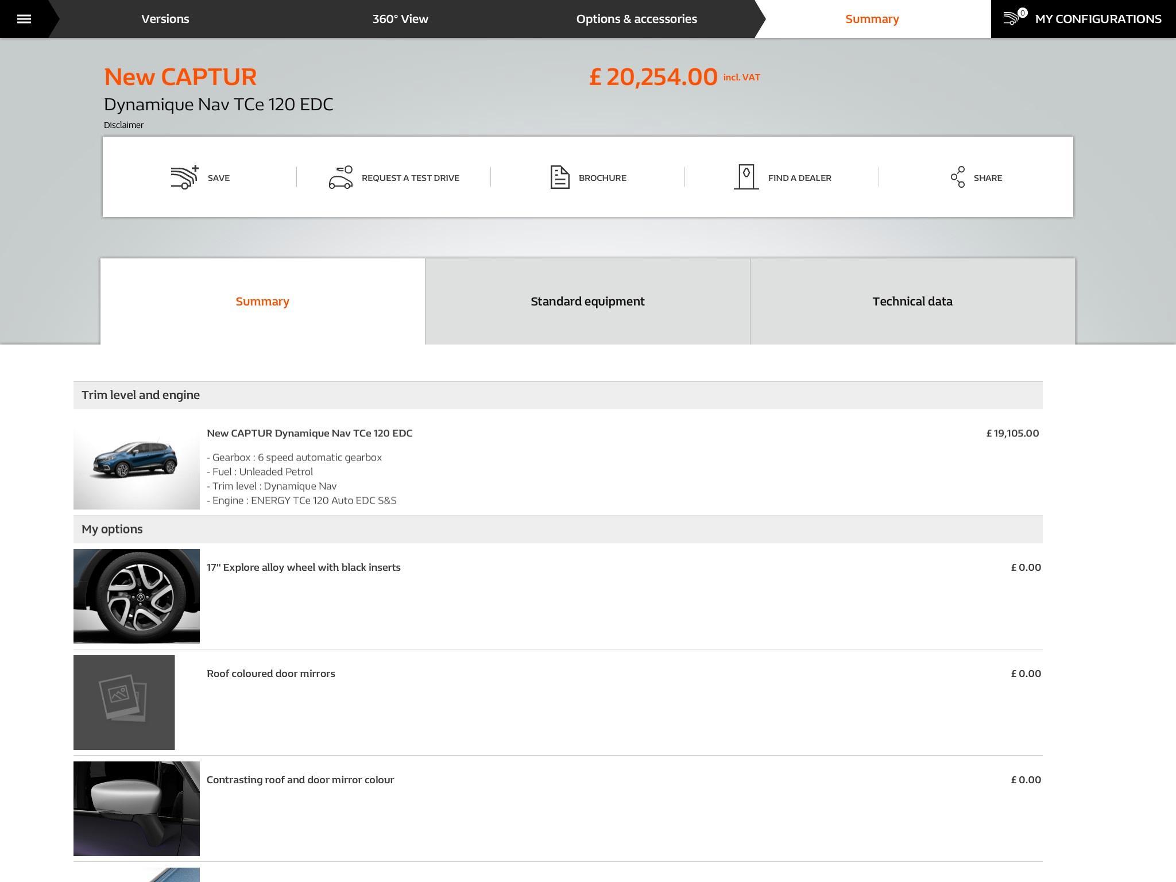Click the 17" Explore alloy wheel image

coord(136,595)
